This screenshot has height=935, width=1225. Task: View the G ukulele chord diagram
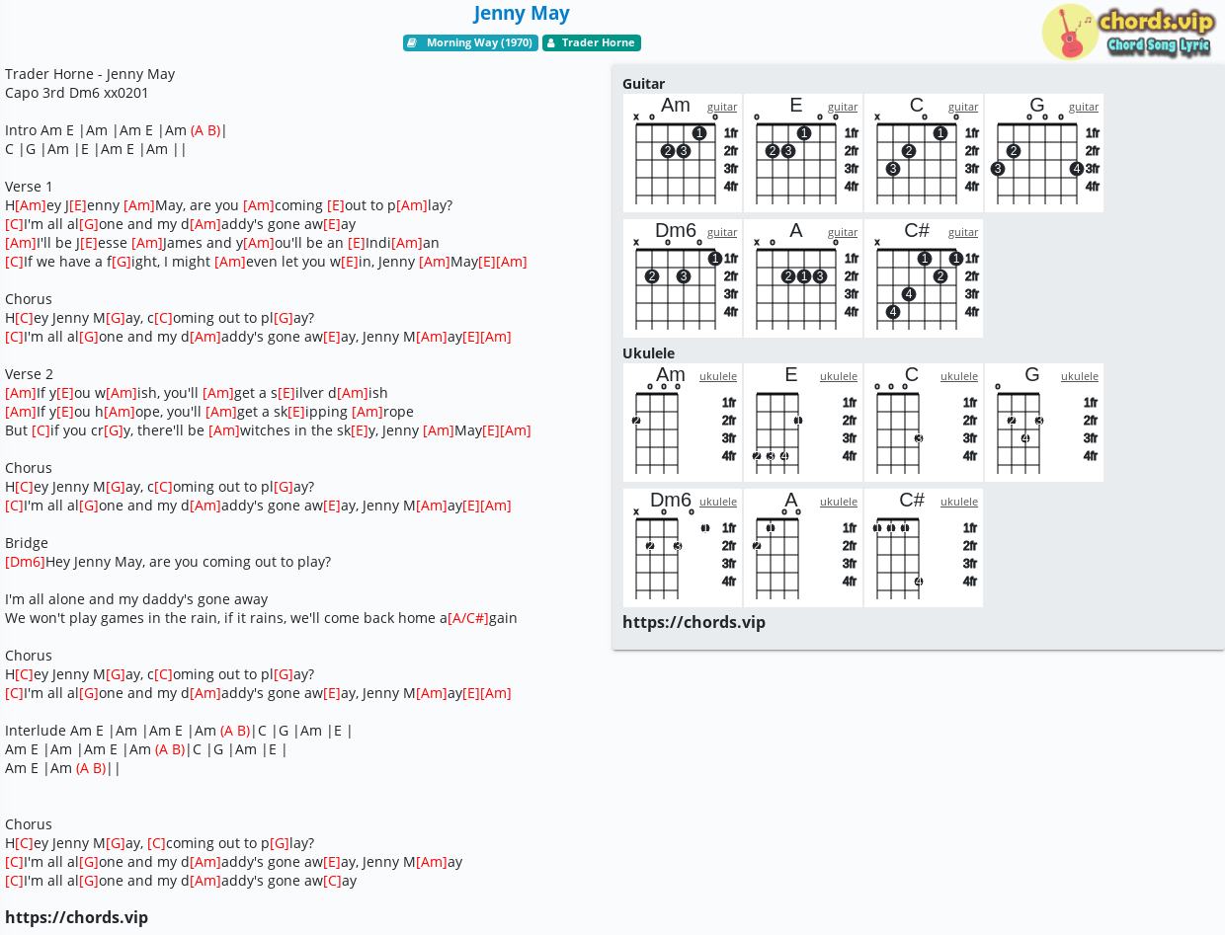pyautogui.click(x=1044, y=423)
